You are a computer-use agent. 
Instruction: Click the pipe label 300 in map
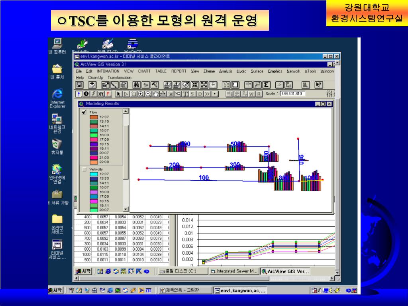click(x=235, y=165)
